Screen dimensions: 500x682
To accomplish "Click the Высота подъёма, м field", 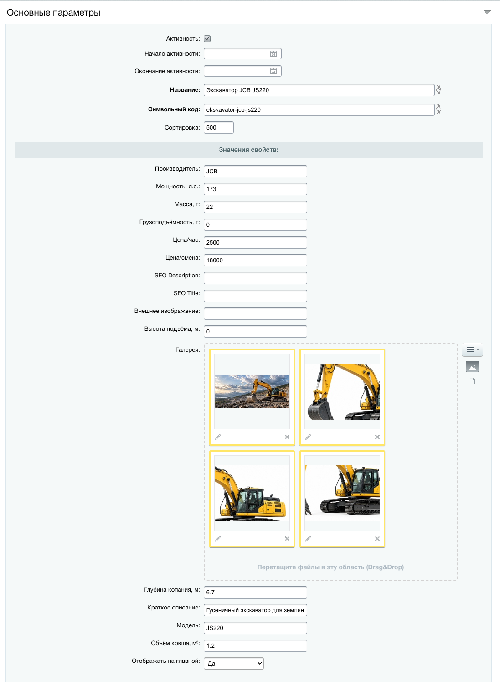I will pos(255,331).
